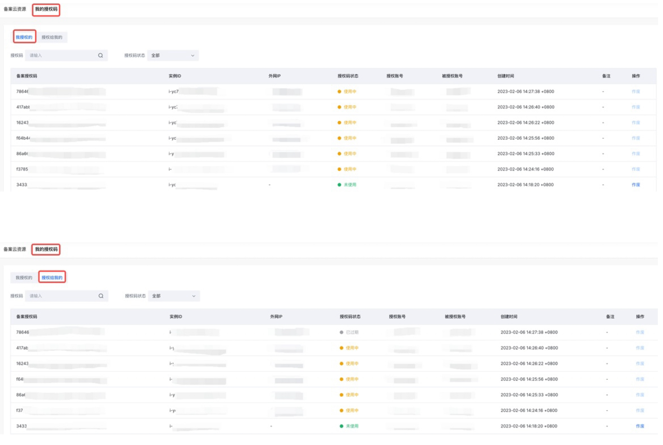Focus 授权码 search input in 授权给我的 view
Screen dimensions: 663x445
point(67,296)
